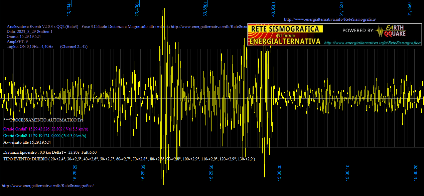Click the 61,355s top time label
Viewport: 424px width, 196px height.
[x=410, y=9]
